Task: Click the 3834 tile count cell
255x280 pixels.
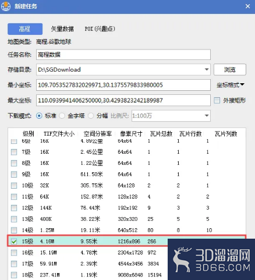Action: [x=153, y=264]
